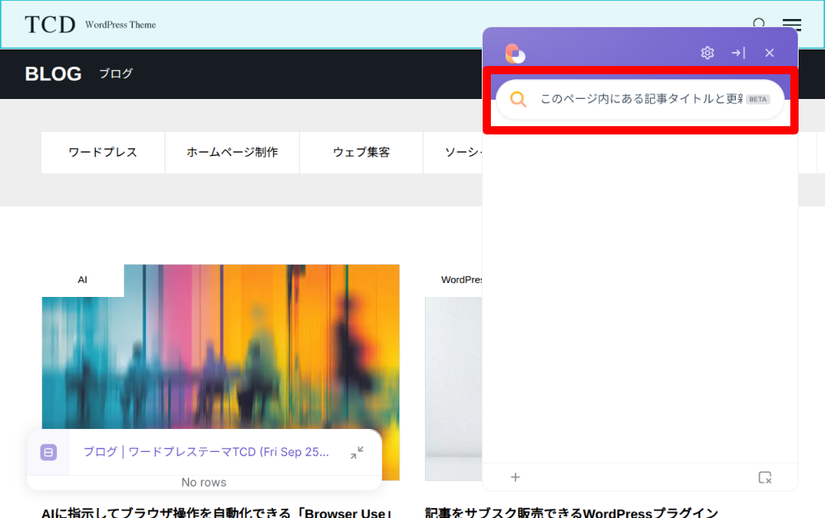Open the site search magnifier icon
This screenshot has height=518, width=825.
[759, 23]
